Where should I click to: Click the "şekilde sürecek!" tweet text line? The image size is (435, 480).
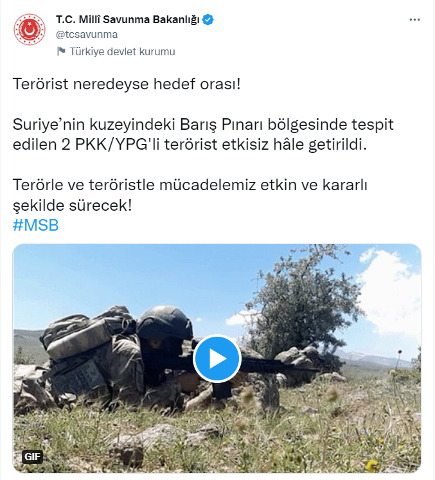[x=72, y=205]
